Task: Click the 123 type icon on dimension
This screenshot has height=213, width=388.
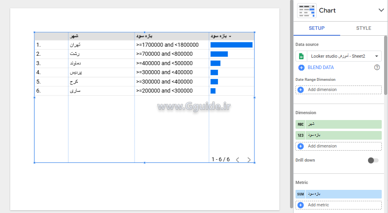Action: pyautogui.click(x=301, y=135)
